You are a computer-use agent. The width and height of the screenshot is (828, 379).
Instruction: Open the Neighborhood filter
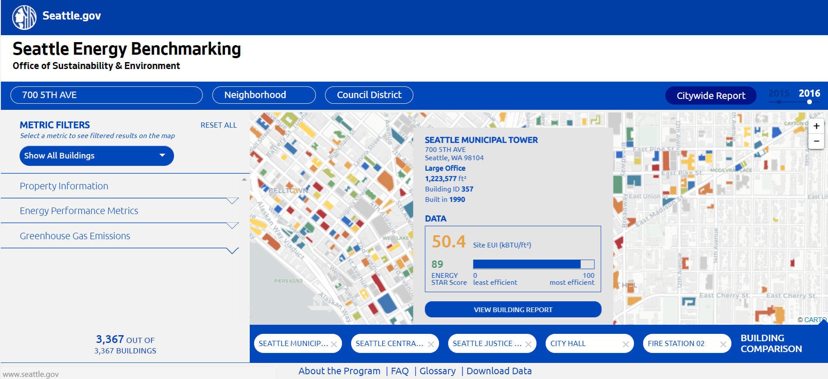264,95
